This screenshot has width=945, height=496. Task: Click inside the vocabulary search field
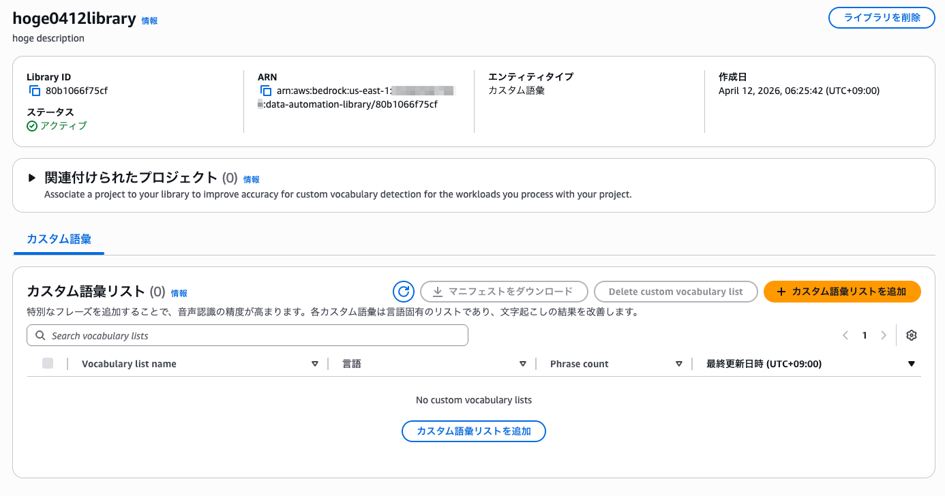205,335
